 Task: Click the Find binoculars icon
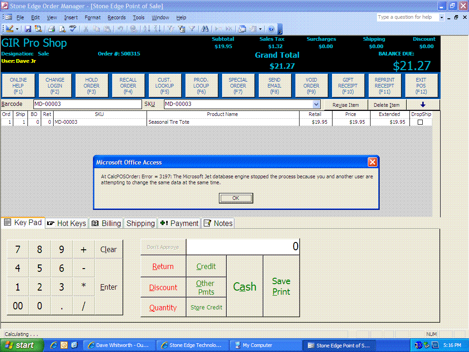coord(205,29)
